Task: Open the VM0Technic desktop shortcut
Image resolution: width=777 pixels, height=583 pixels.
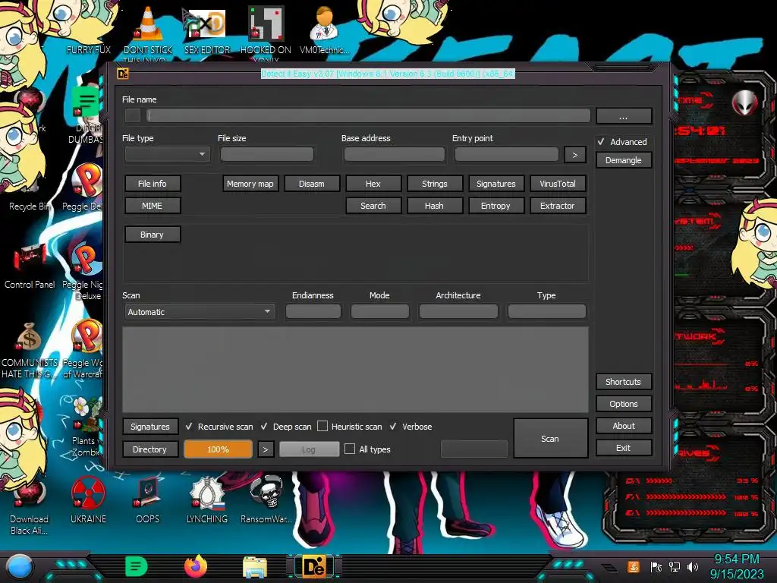Action: [324, 30]
